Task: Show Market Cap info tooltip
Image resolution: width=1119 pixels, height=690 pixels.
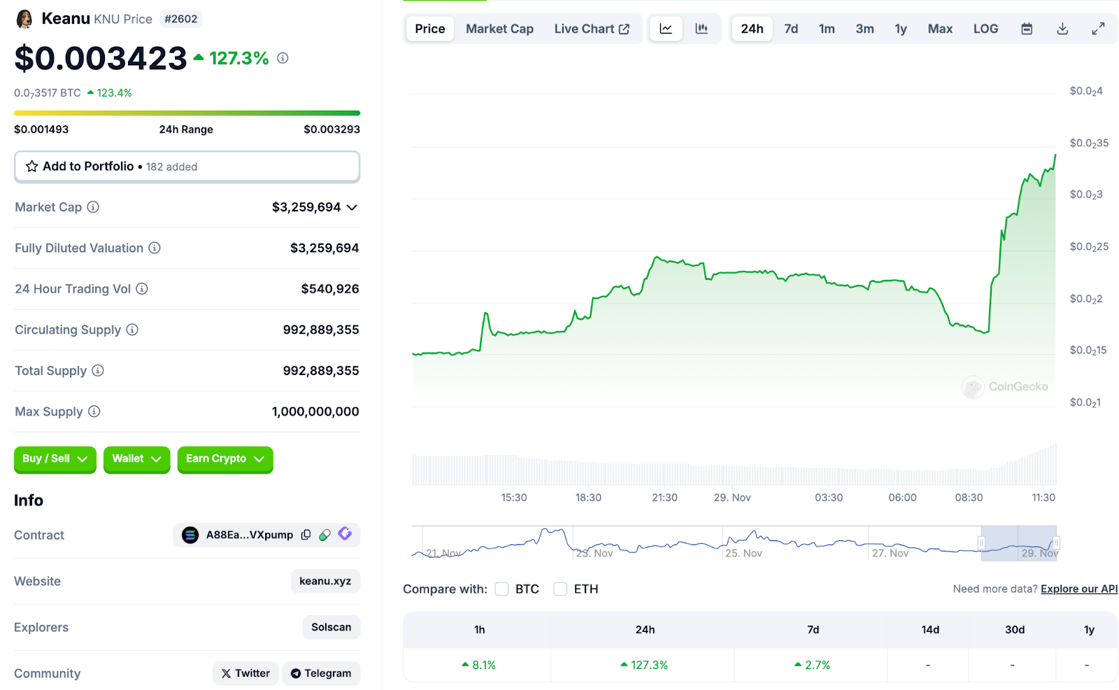Action: tap(93, 207)
